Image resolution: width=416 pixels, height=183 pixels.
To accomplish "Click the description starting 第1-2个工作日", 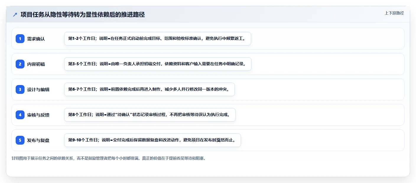I will click(x=157, y=39).
